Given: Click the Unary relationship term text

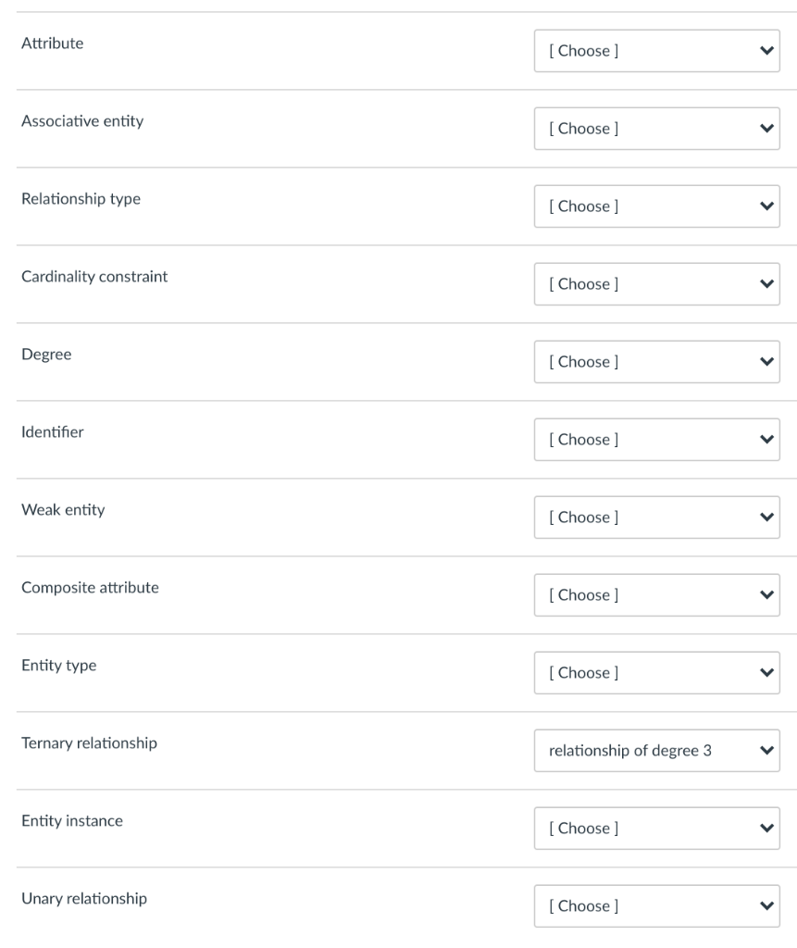Looking at the screenshot, I should tap(83, 898).
